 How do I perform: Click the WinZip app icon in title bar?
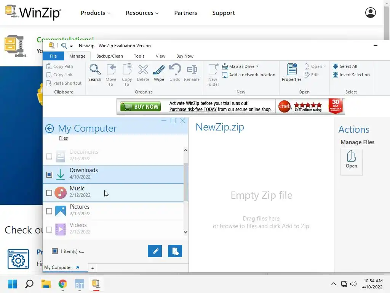[51, 45]
